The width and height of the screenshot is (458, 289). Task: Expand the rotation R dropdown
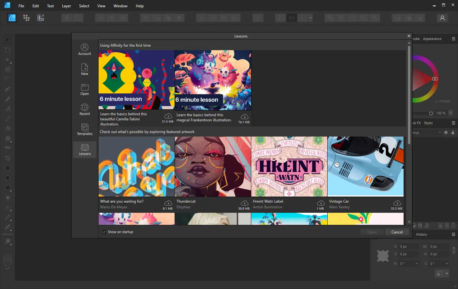(417, 264)
